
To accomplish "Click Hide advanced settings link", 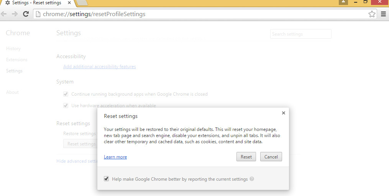I will pos(77,161).
